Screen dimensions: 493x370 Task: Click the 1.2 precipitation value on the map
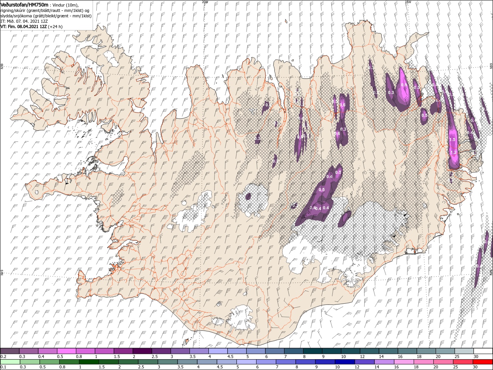453,152
